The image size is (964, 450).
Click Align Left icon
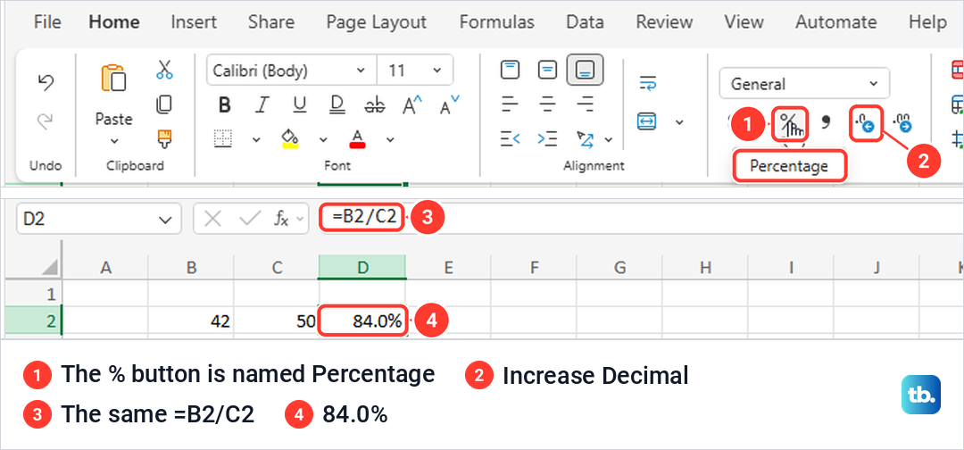pos(510,104)
